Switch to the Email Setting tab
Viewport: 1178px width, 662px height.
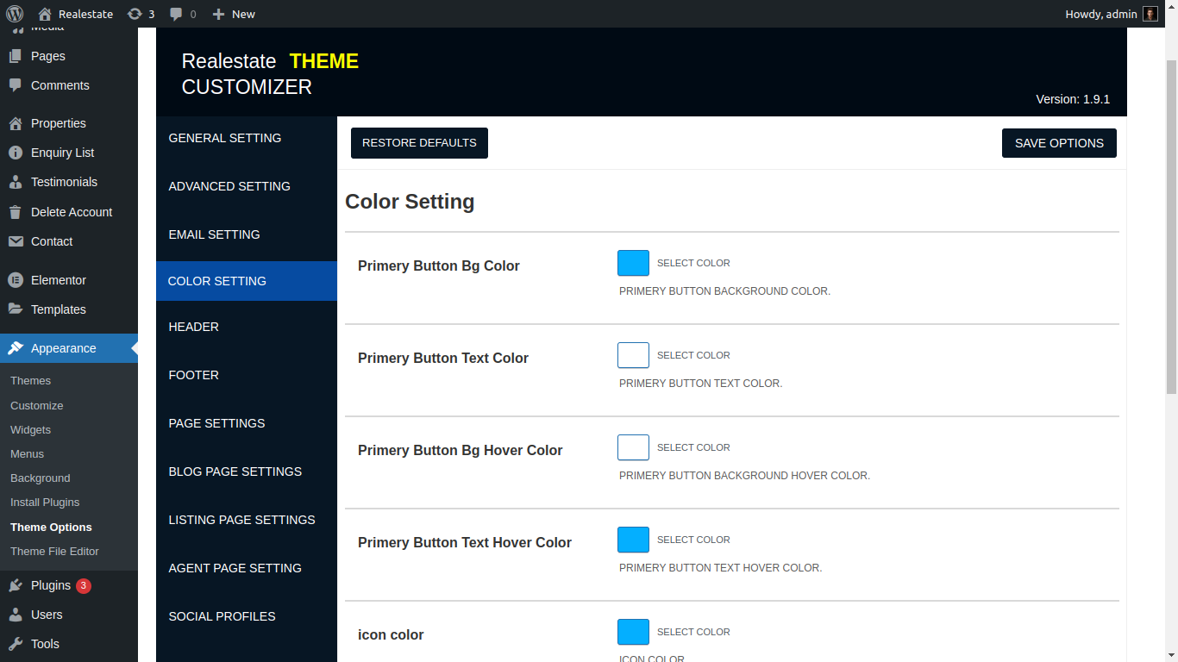(214, 234)
